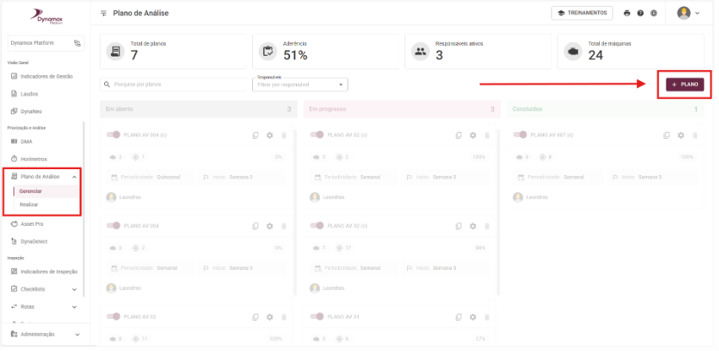Open the user avatar account dropdown

click(x=689, y=14)
